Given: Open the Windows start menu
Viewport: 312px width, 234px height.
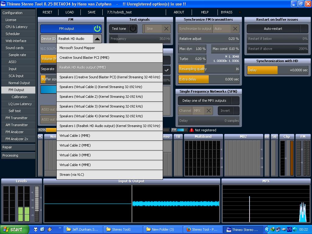Looking at the screenshot, I should pyautogui.click(x=14, y=229).
